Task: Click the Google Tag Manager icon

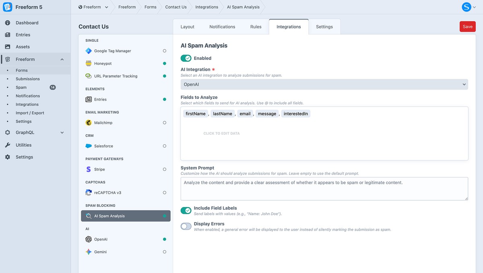Action: pos(89,51)
